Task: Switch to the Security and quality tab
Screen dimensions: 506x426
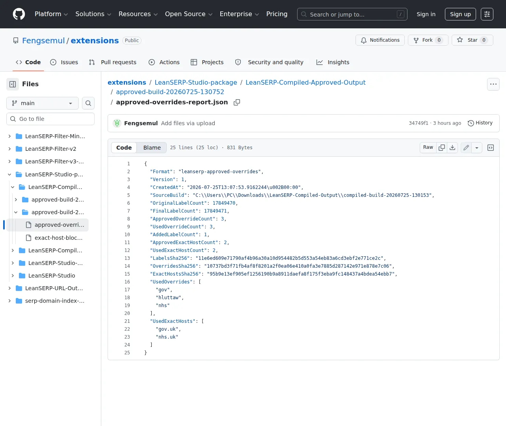Action: click(269, 62)
